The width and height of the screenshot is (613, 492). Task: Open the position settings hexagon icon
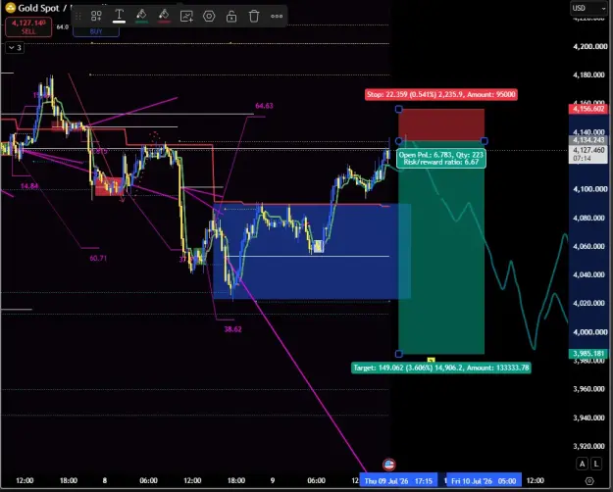pyautogui.click(x=209, y=17)
